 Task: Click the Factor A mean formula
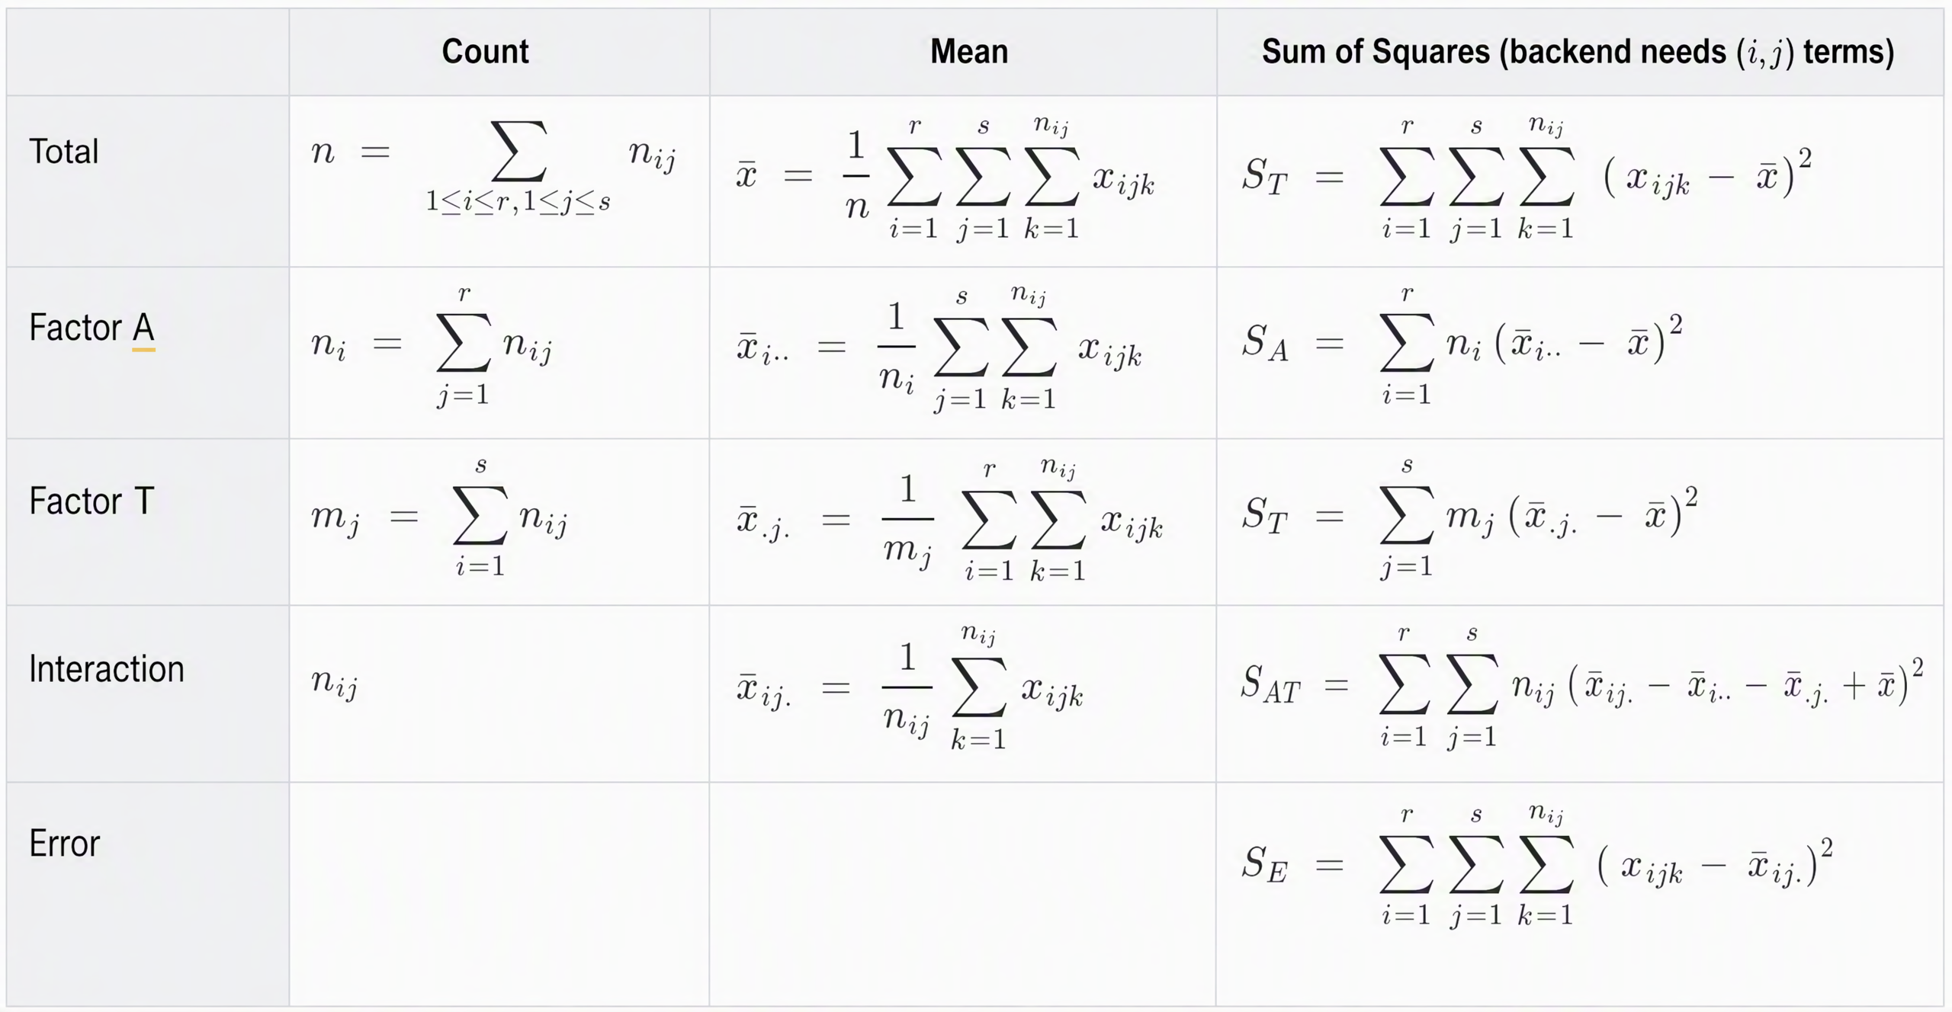coord(939,348)
